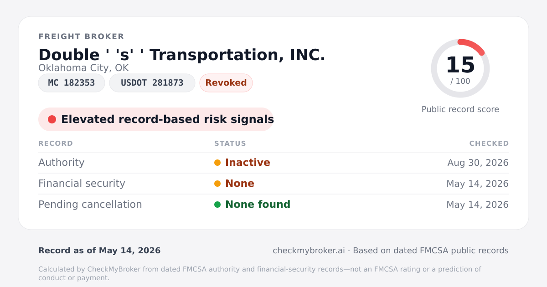Click the Elevated record-based risk signals banner
Image resolution: width=547 pixels, height=287 pixels.
coord(156,119)
